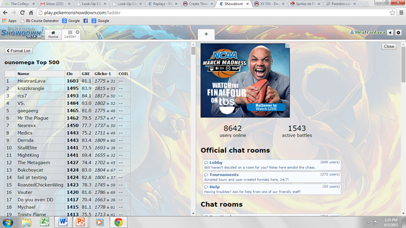
Task: Close the Ladder tab with its x icon
Action: tap(78, 32)
